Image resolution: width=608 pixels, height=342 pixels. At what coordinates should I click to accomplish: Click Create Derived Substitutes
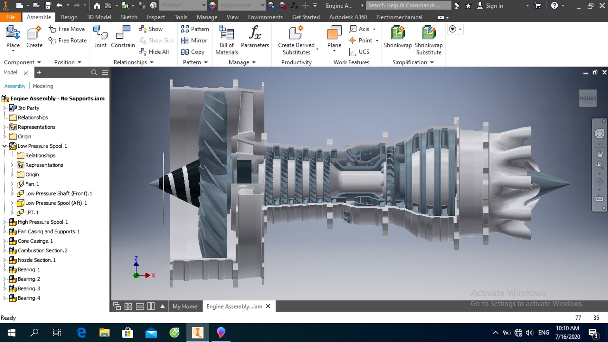pyautogui.click(x=295, y=38)
